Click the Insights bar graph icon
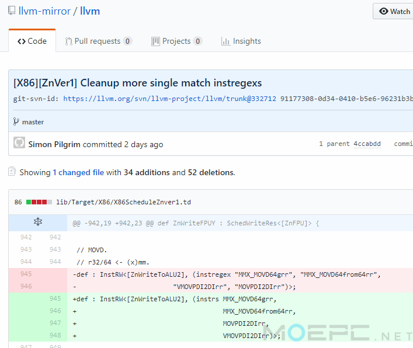Image resolution: width=413 pixels, height=348 pixels. tap(225, 41)
